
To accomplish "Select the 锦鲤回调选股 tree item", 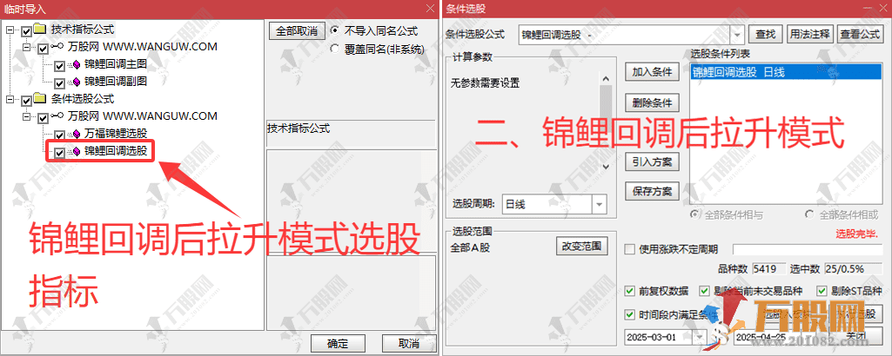I will coord(116,152).
